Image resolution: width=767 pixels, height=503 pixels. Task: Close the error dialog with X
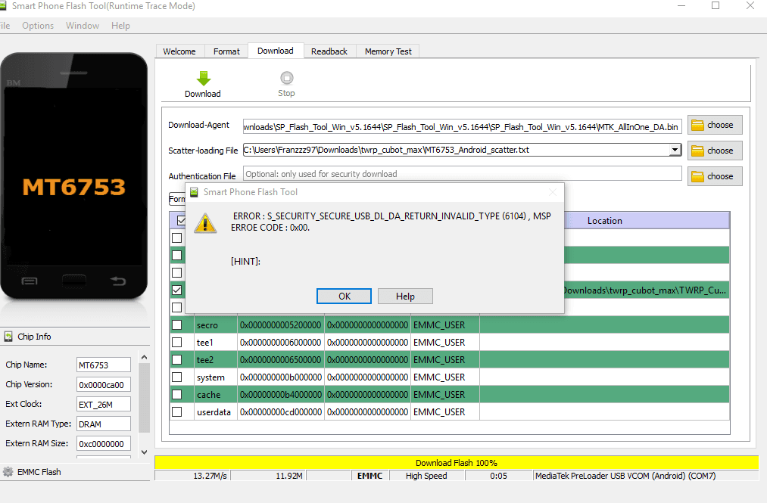(553, 192)
